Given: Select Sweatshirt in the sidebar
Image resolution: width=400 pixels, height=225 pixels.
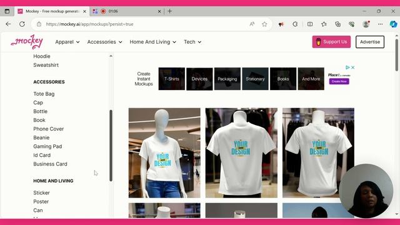Looking at the screenshot, I should [46, 65].
